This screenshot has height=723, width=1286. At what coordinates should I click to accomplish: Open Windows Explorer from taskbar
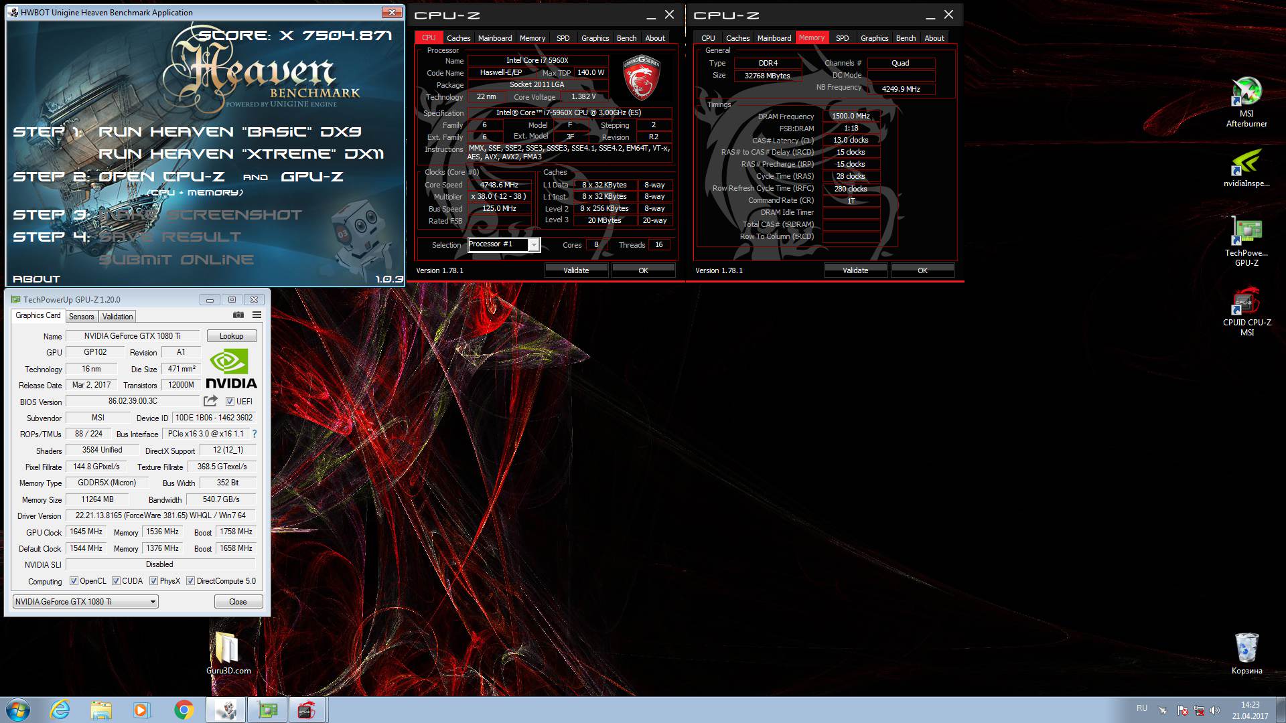[x=100, y=710]
